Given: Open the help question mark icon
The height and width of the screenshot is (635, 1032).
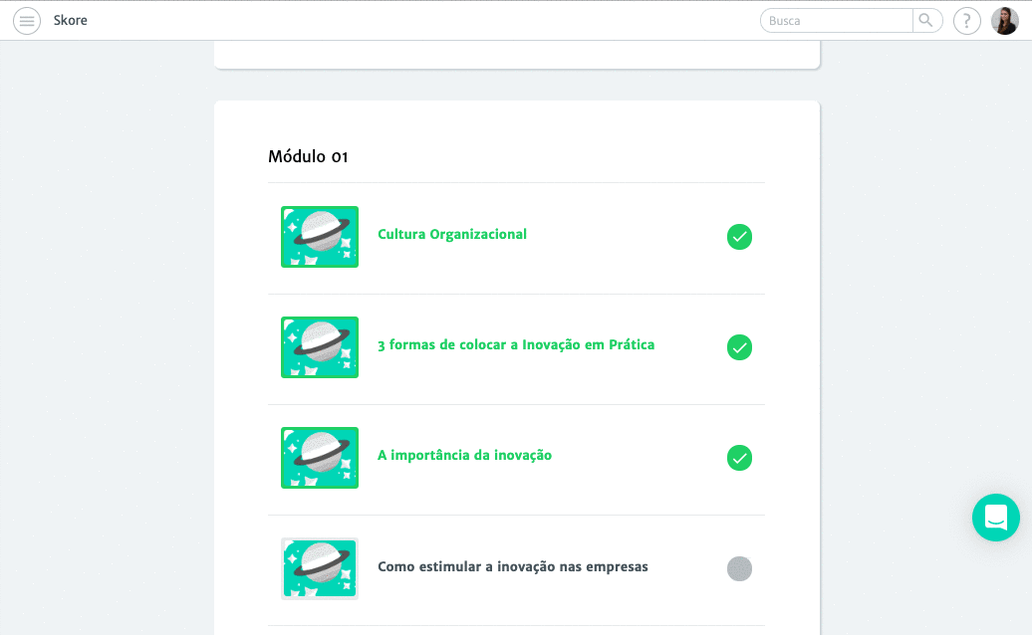Looking at the screenshot, I should 967,21.
